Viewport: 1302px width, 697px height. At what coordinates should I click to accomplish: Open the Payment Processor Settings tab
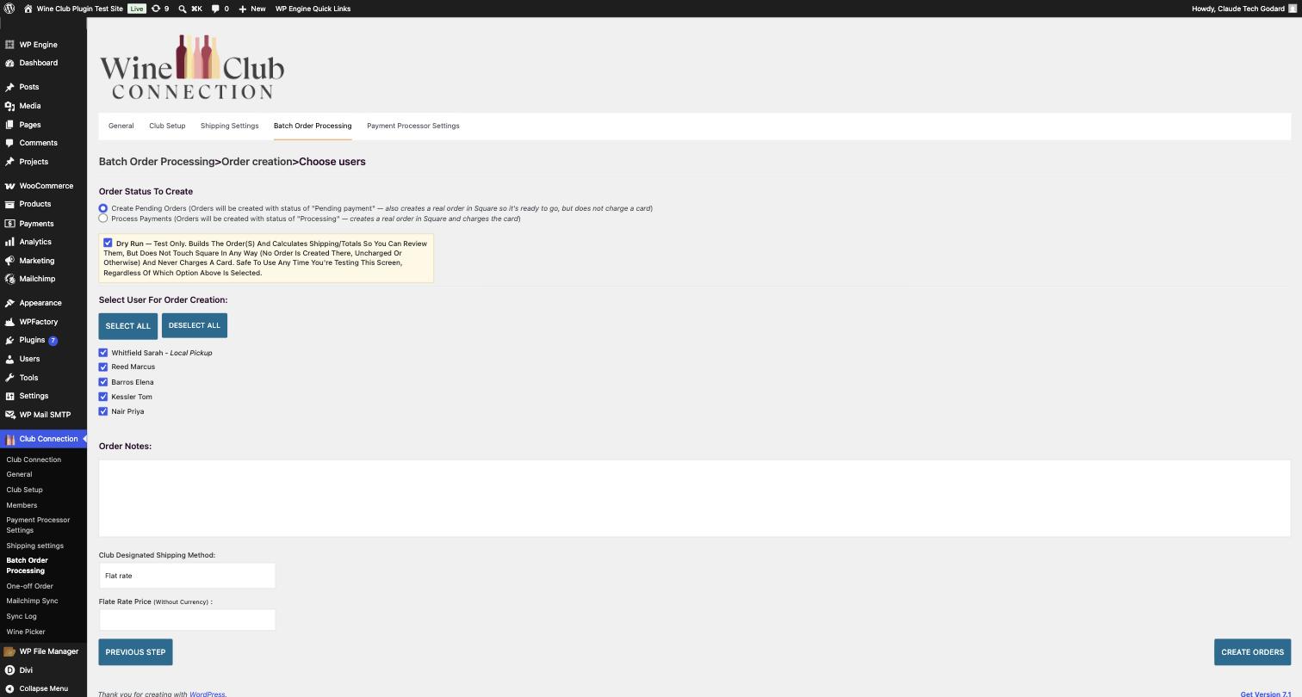click(412, 126)
